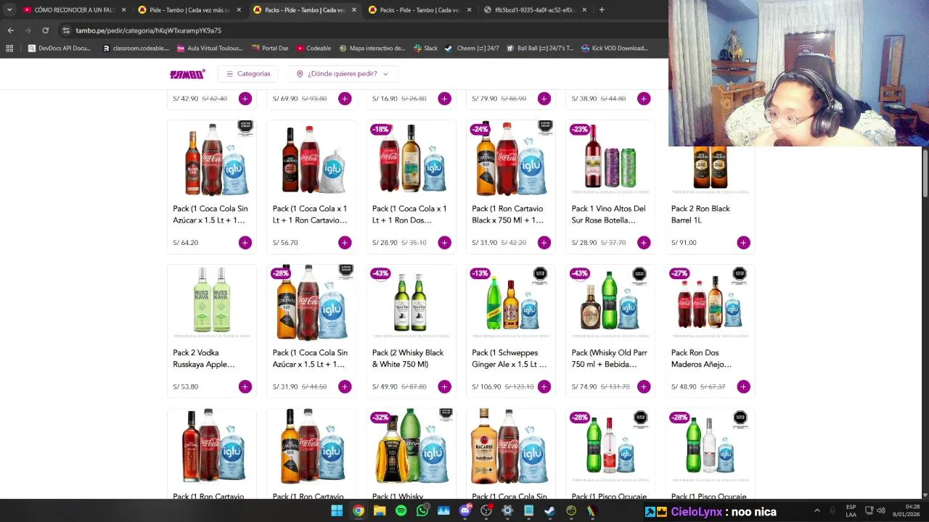Screen dimensions: 929x522
Task: Add the S/ 16.90 item to cart
Action: click(x=444, y=99)
